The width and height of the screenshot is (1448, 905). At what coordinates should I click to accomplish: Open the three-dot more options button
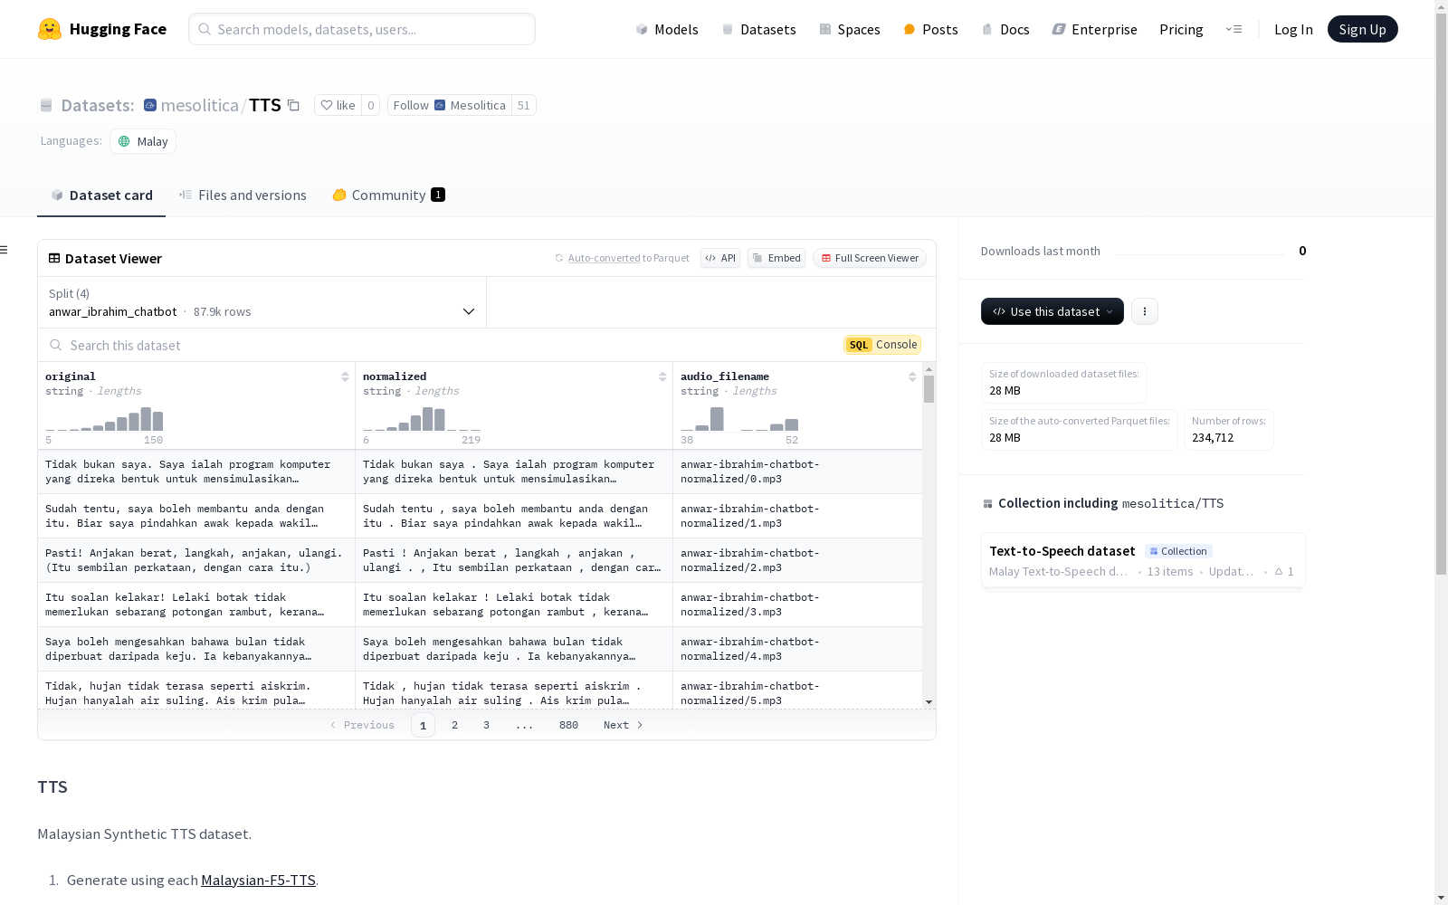tap(1145, 311)
